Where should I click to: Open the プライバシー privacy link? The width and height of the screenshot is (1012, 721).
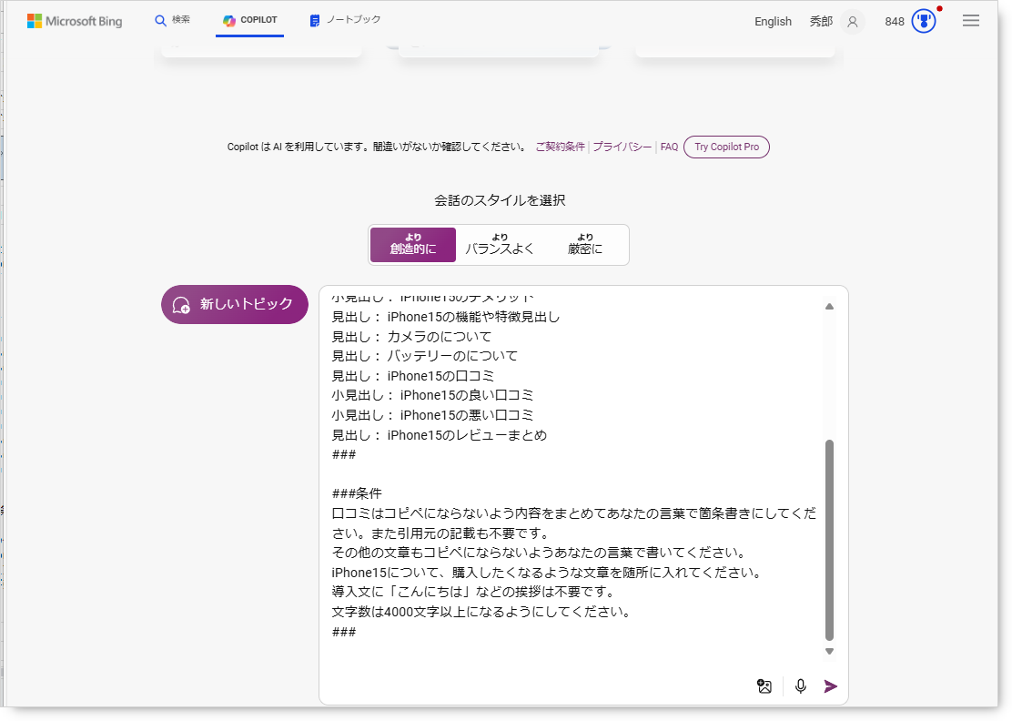click(x=622, y=147)
